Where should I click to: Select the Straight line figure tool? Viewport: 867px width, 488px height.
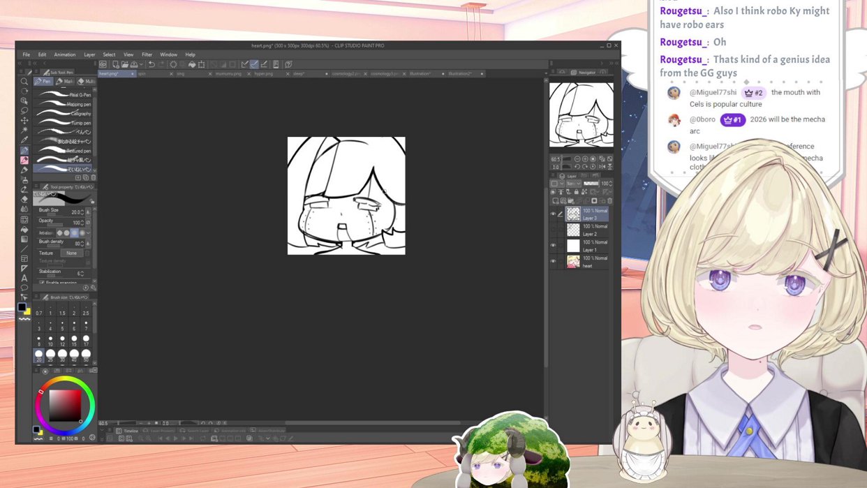pyautogui.click(x=24, y=249)
